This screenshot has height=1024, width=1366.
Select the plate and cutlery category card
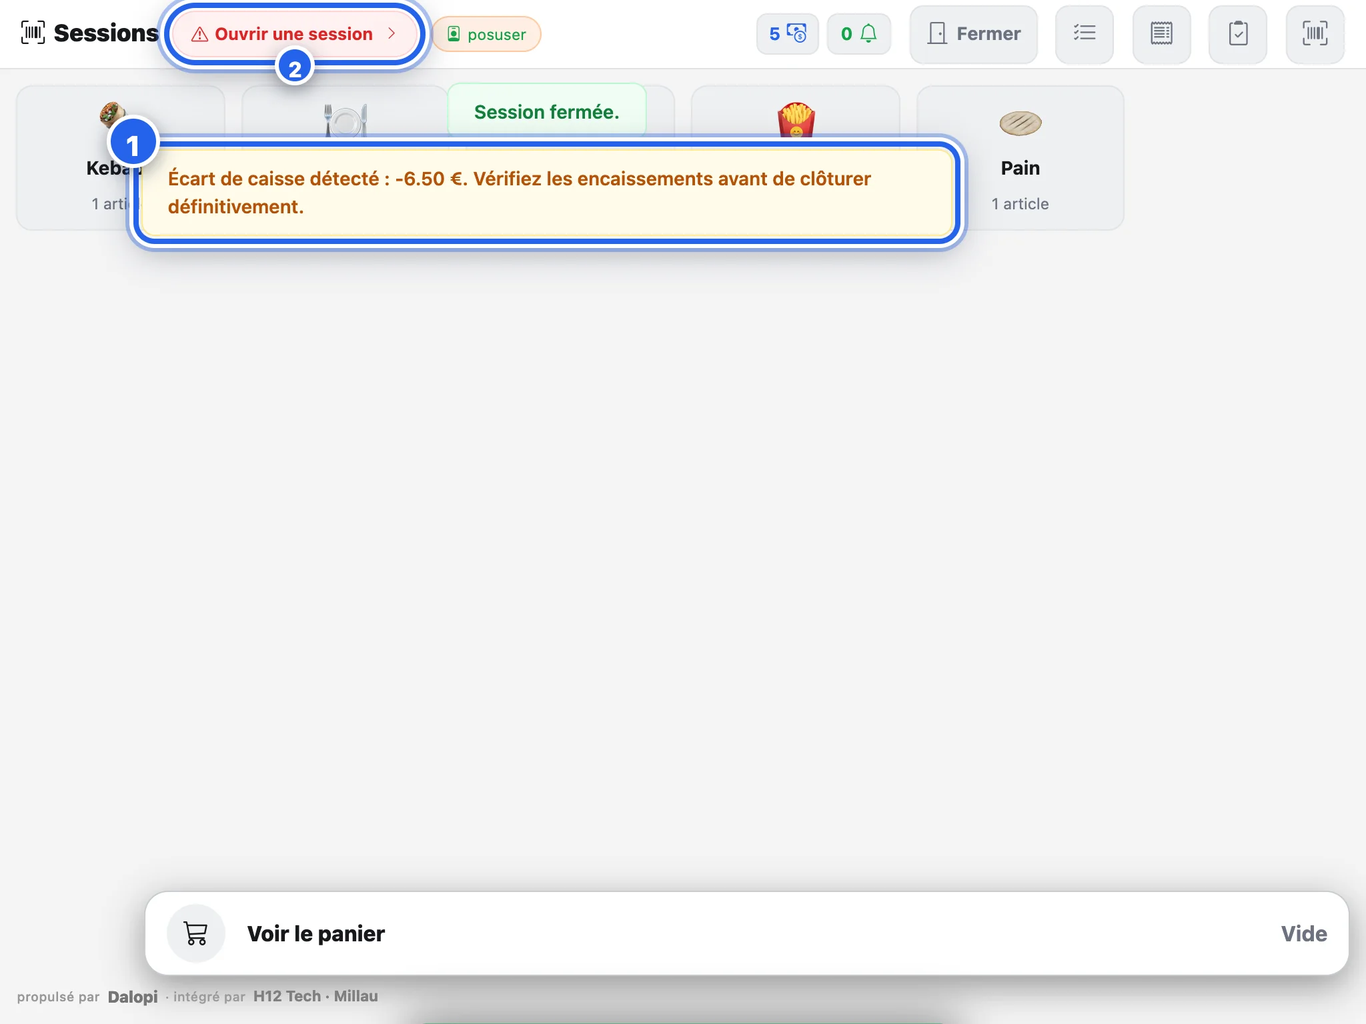click(346, 113)
